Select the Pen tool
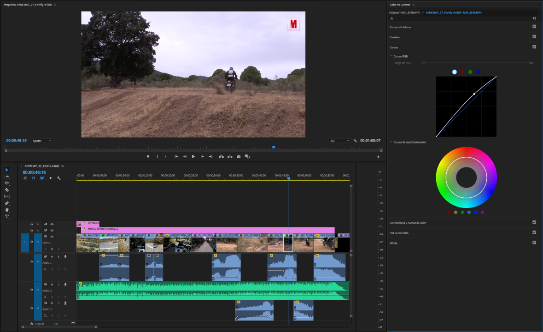This screenshot has width=543, height=332. (6, 203)
